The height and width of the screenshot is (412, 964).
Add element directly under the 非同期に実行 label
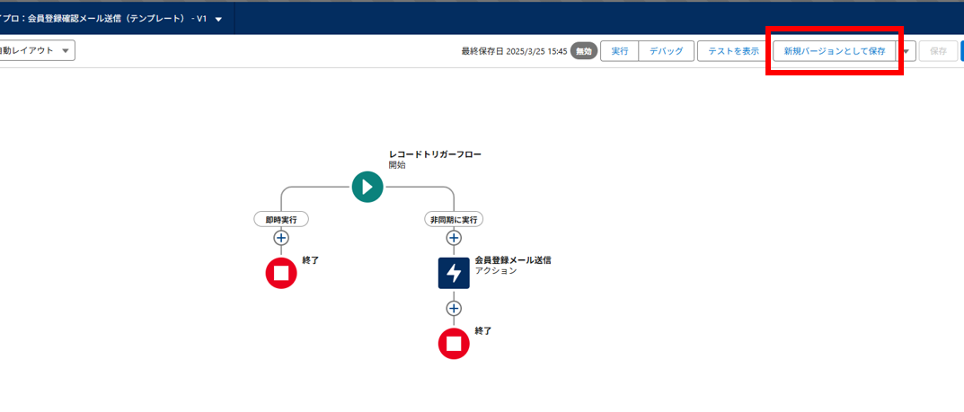coord(454,238)
